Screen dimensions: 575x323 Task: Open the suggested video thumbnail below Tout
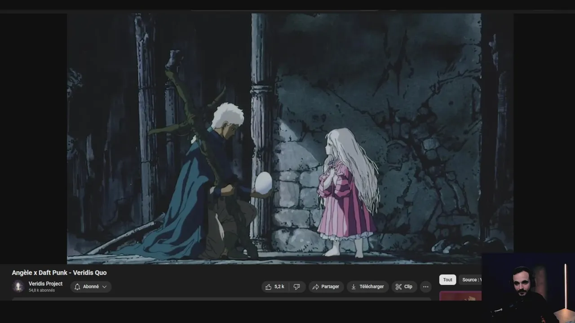pos(460,296)
